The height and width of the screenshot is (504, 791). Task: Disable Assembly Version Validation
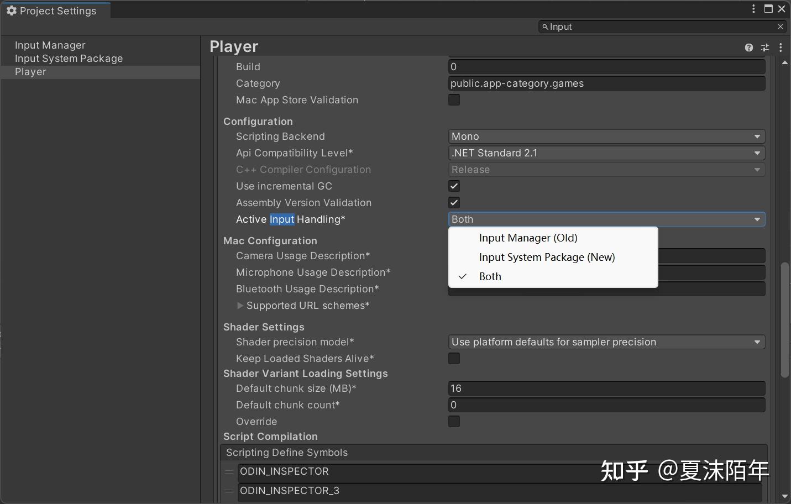(453, 202)
